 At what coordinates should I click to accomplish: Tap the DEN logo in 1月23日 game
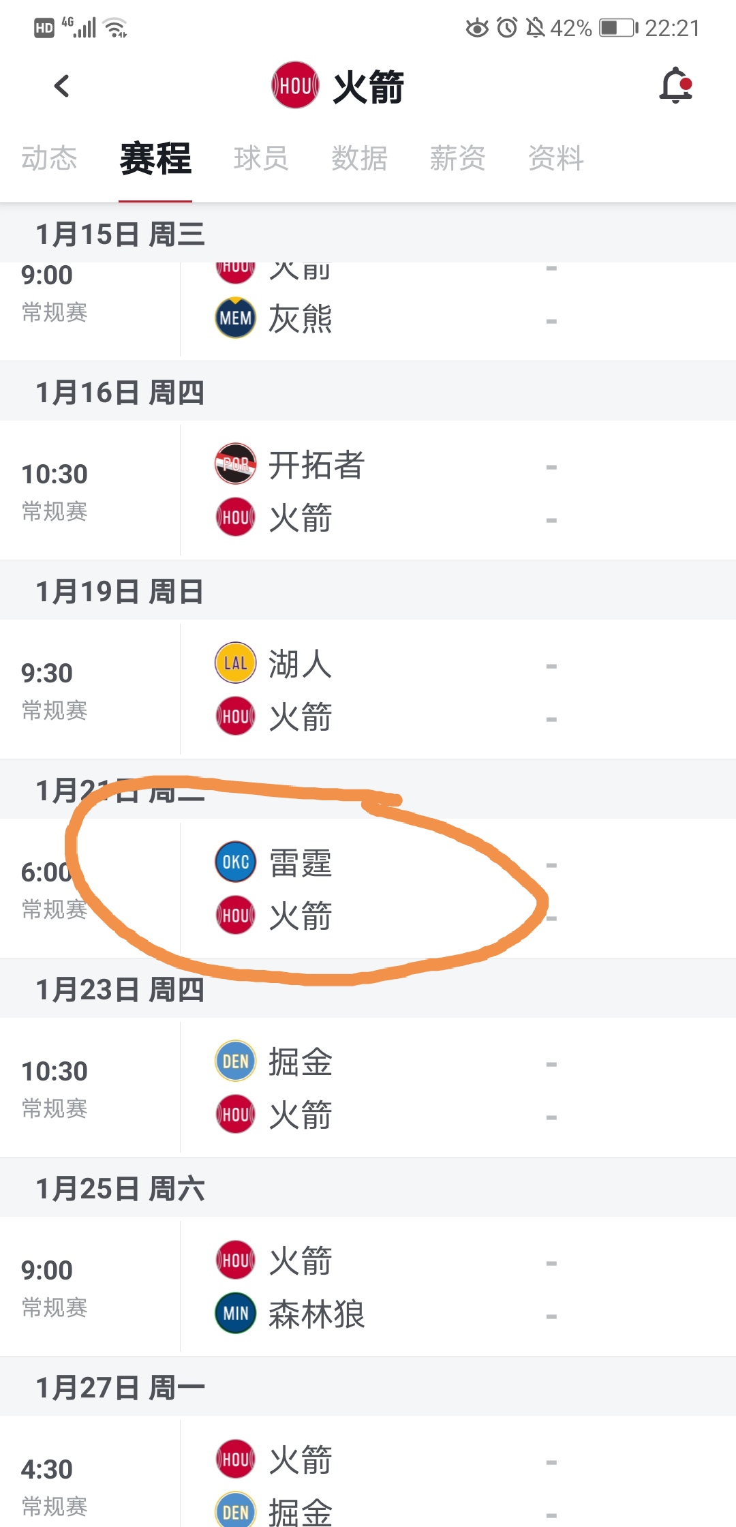click(x=236, y=1061)
